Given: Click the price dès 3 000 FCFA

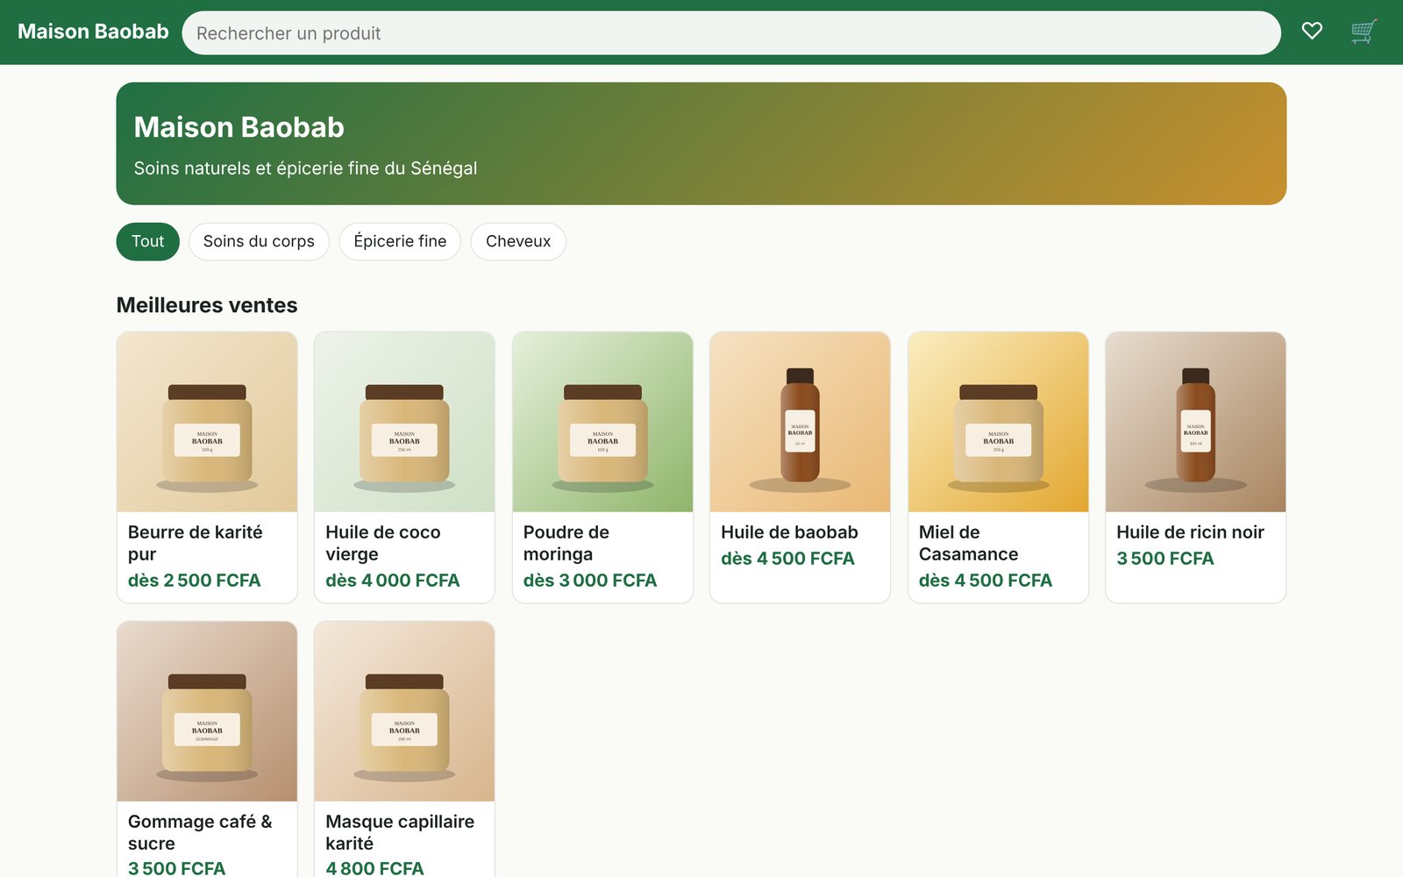Looking at the screenshot, I should coord(589,581).
